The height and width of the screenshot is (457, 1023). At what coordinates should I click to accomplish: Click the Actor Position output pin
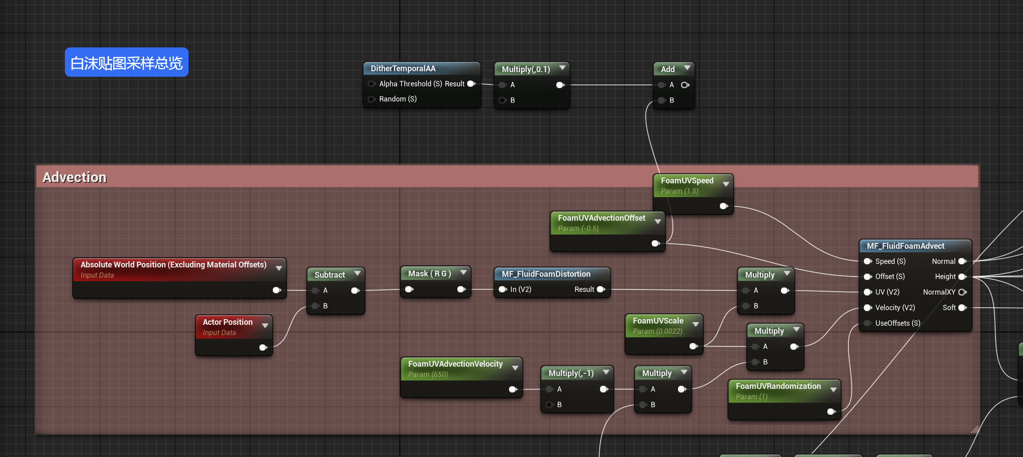[x=263, y=348]
